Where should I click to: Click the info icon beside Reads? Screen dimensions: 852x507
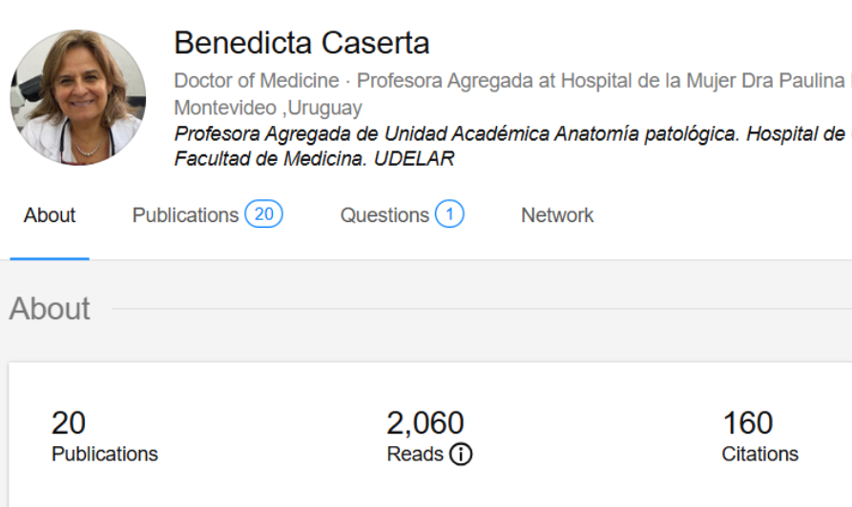tap(460, 455)
